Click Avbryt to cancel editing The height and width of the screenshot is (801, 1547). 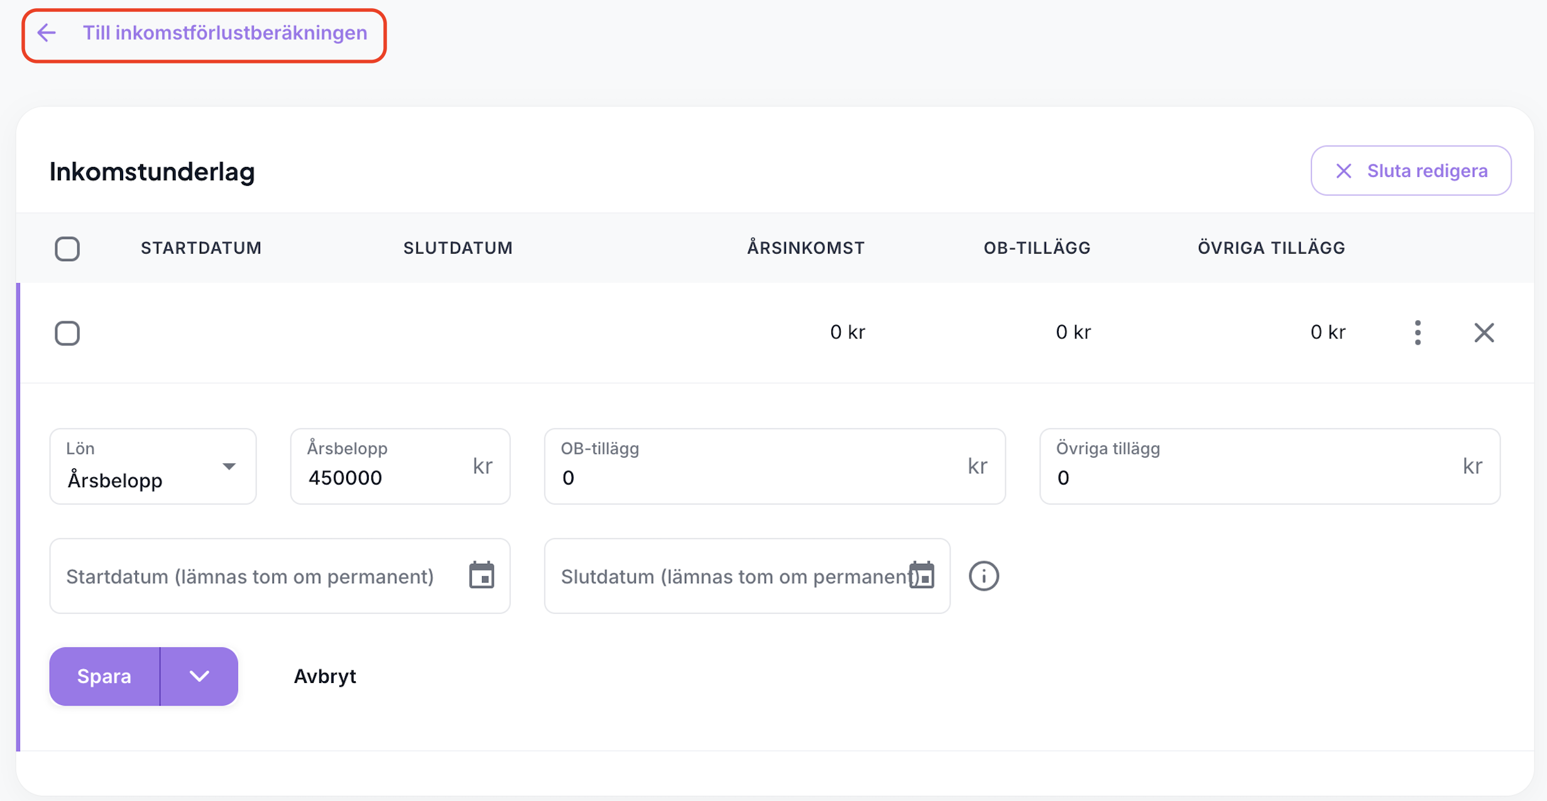click(325, 676)
